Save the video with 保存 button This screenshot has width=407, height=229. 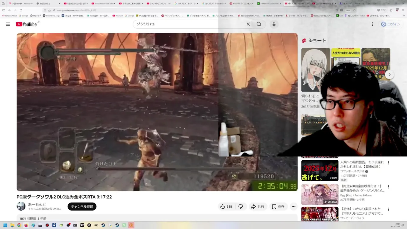(x=278, y=207)
